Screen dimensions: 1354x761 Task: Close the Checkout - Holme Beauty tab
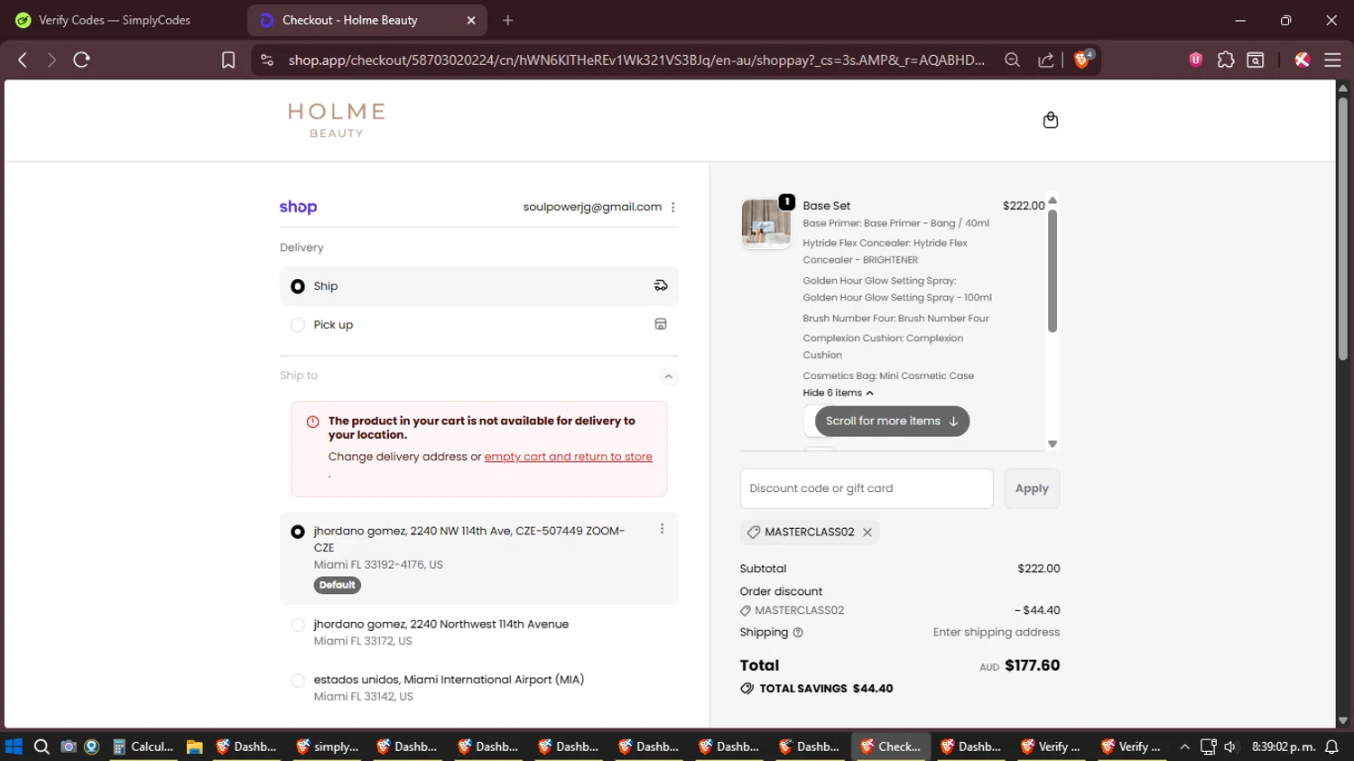tap(471, 20)
